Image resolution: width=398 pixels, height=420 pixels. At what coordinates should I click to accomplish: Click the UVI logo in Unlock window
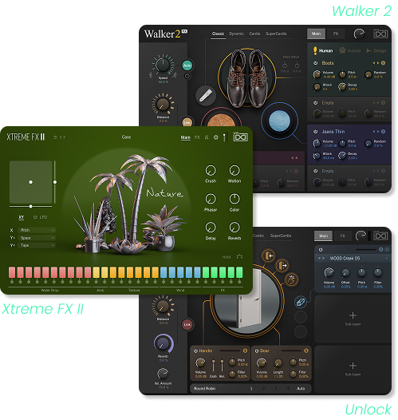coord(380,236)
